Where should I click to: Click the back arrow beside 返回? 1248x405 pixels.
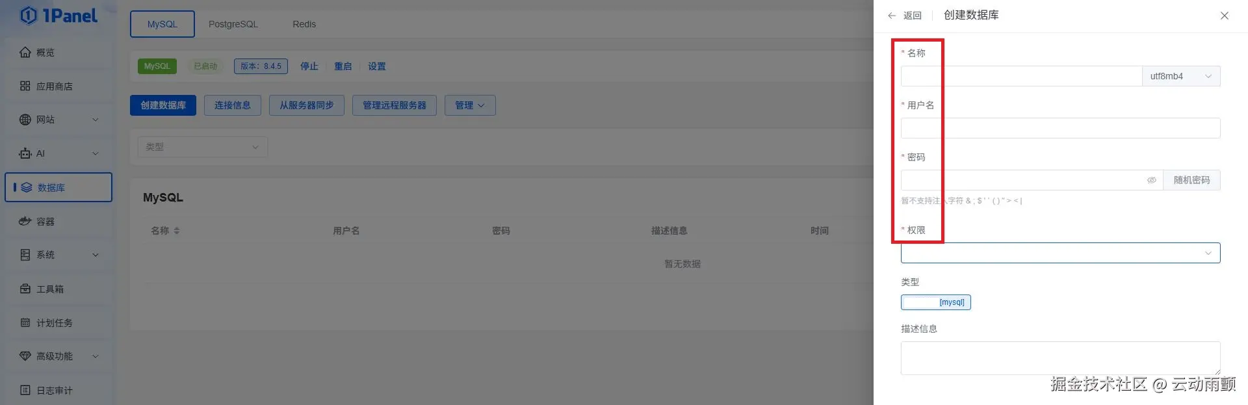[x=892, y=16]
